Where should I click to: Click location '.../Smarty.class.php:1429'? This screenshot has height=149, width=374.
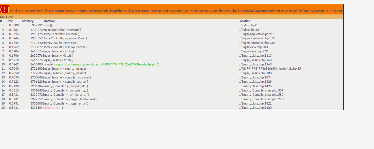point(255,82)
